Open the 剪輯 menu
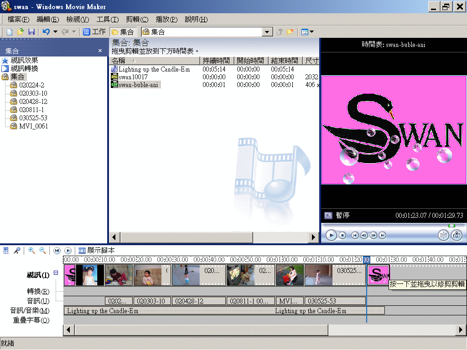 [136, 19]
